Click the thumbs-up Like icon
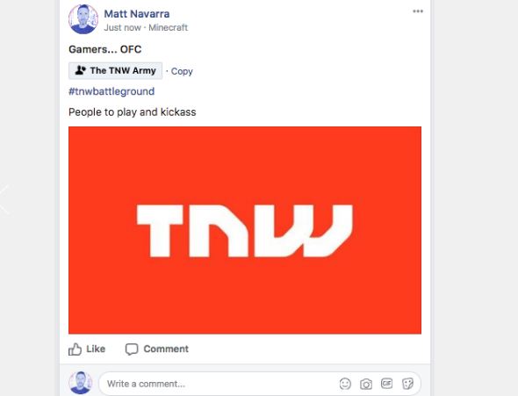This screenshot has height=396, width=518. (75, 349)
